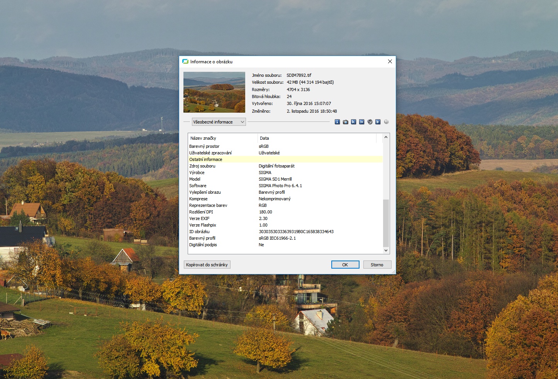Click the app icon in the dialog title bar
The image size is (558, 379).
click(185, 62)
